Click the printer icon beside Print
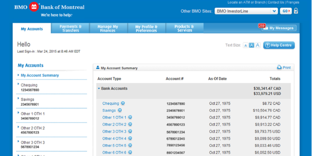 point(280,67)
